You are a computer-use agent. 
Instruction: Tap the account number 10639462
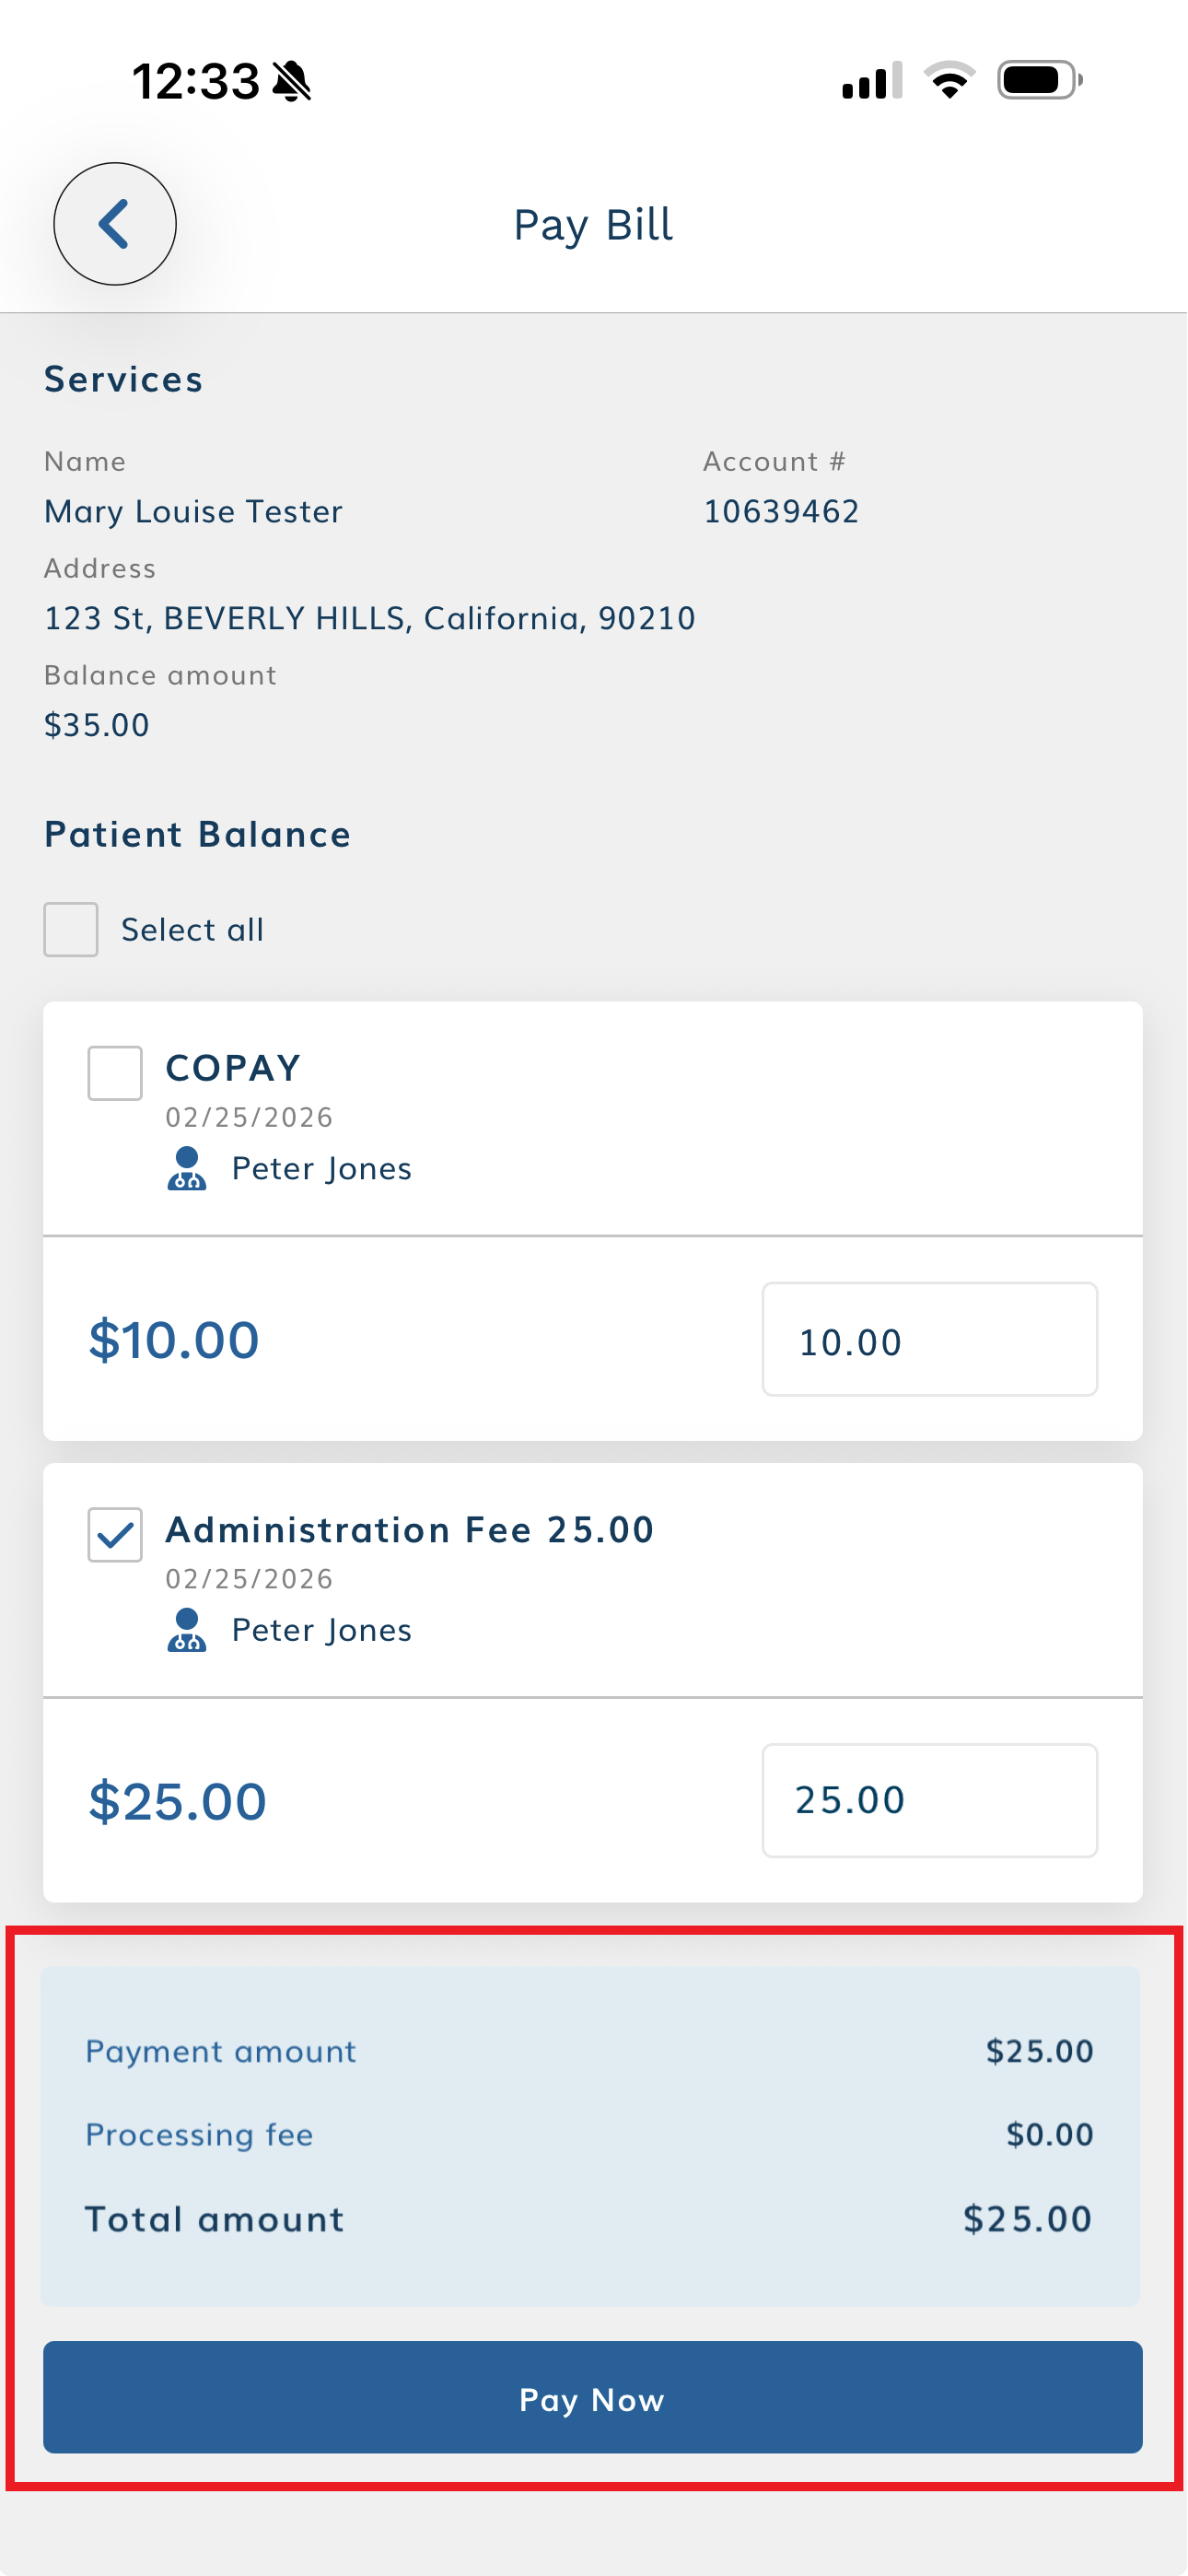tap(781, 512)
